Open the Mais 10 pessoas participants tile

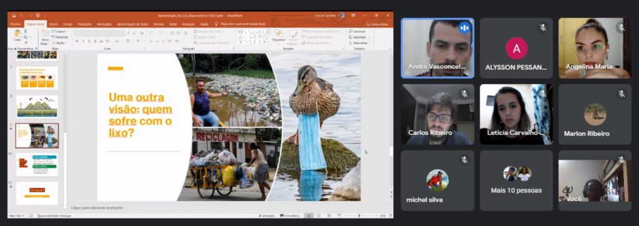pos(516,181)
